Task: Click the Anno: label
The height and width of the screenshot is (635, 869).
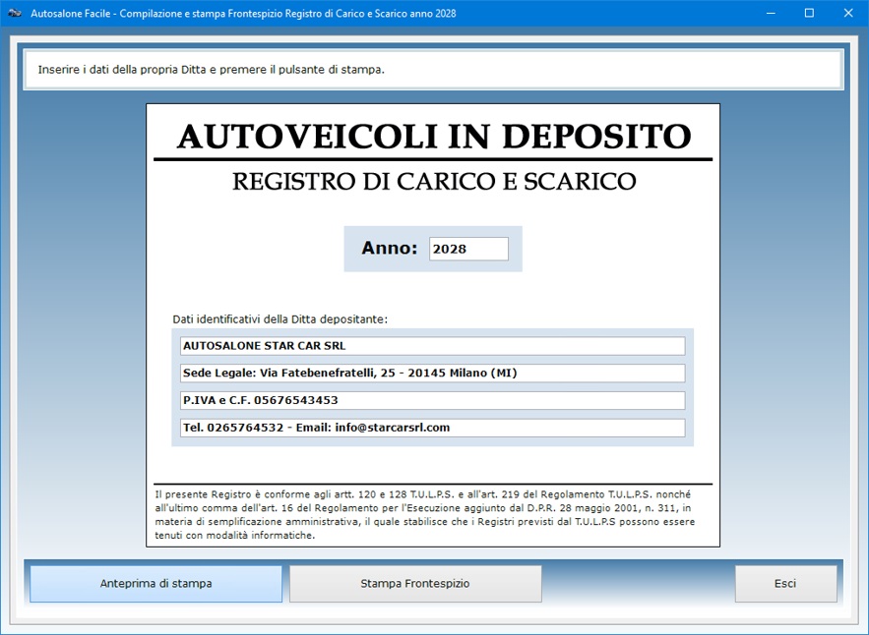Action: (x=389, y=248)
